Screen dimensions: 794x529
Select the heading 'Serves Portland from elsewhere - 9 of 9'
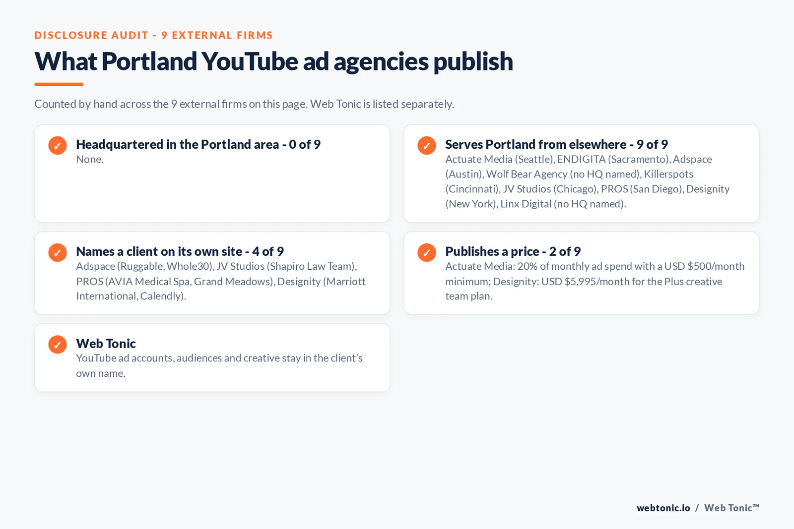(x=556, y=144)
